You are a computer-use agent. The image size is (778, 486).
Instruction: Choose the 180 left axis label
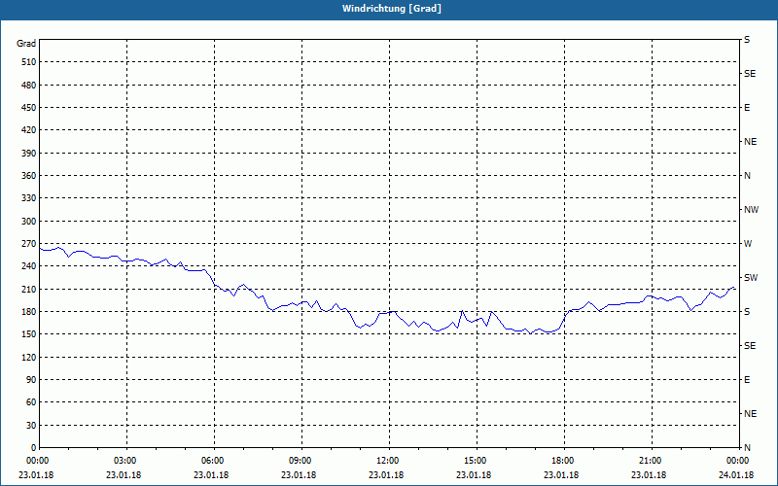[29, 312]
